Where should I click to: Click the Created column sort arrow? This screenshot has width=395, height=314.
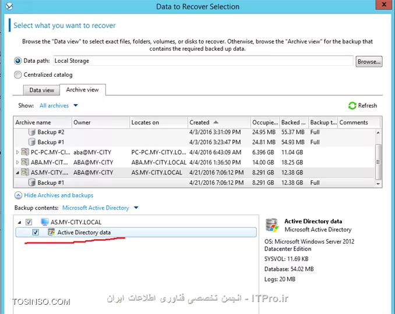[216, 122]
